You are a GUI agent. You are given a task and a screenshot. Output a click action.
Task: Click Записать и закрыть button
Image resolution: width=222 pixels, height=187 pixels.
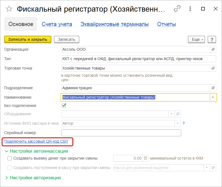[27, 39]
